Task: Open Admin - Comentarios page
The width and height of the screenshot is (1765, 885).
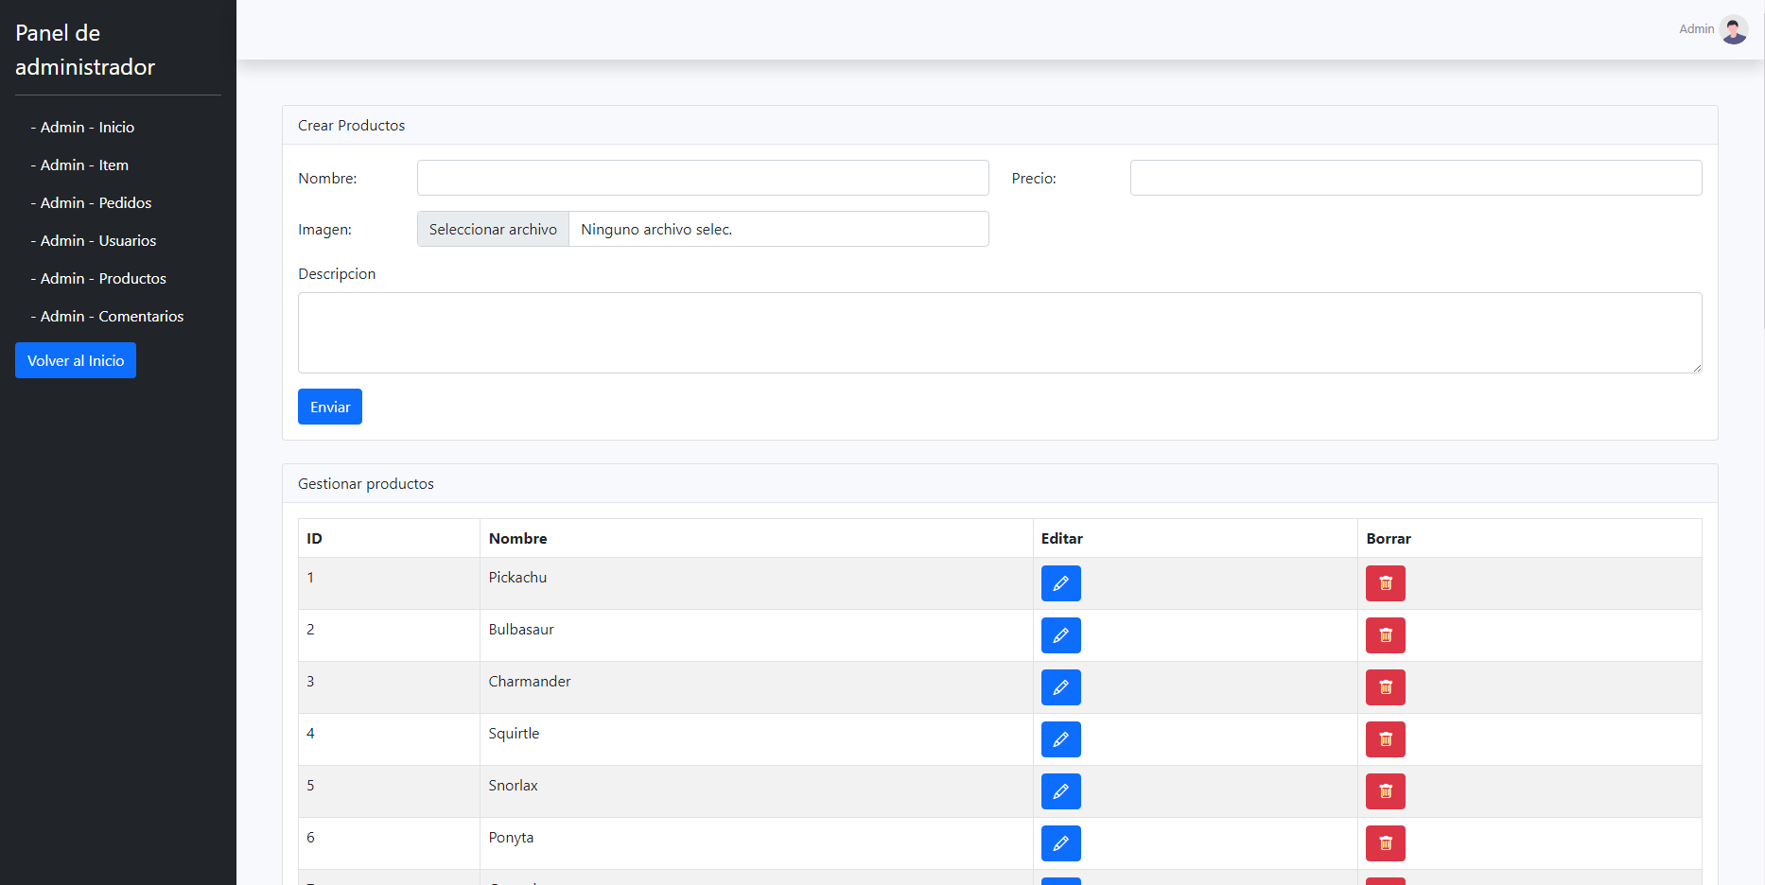Action: (111, 316)
